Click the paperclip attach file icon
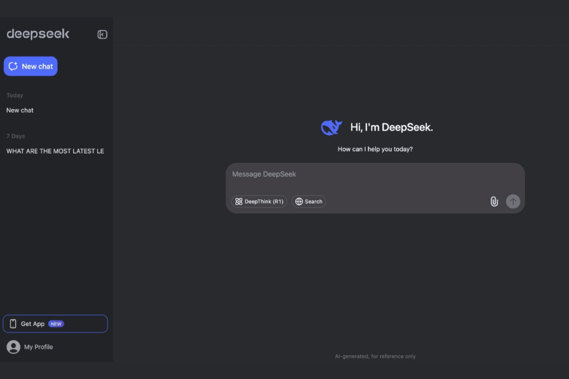This screenshot has width=569, height=379. tap(494, 201)
